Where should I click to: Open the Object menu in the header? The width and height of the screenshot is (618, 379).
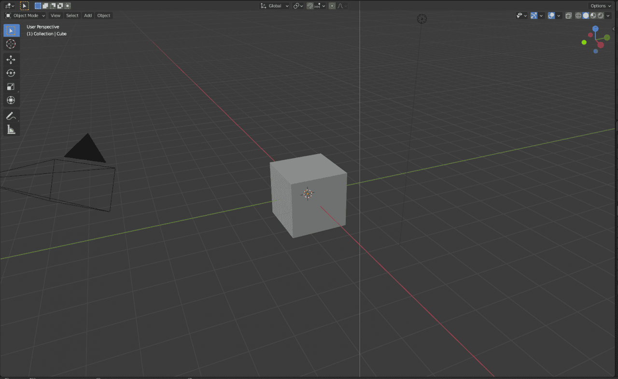pos(103,15)
